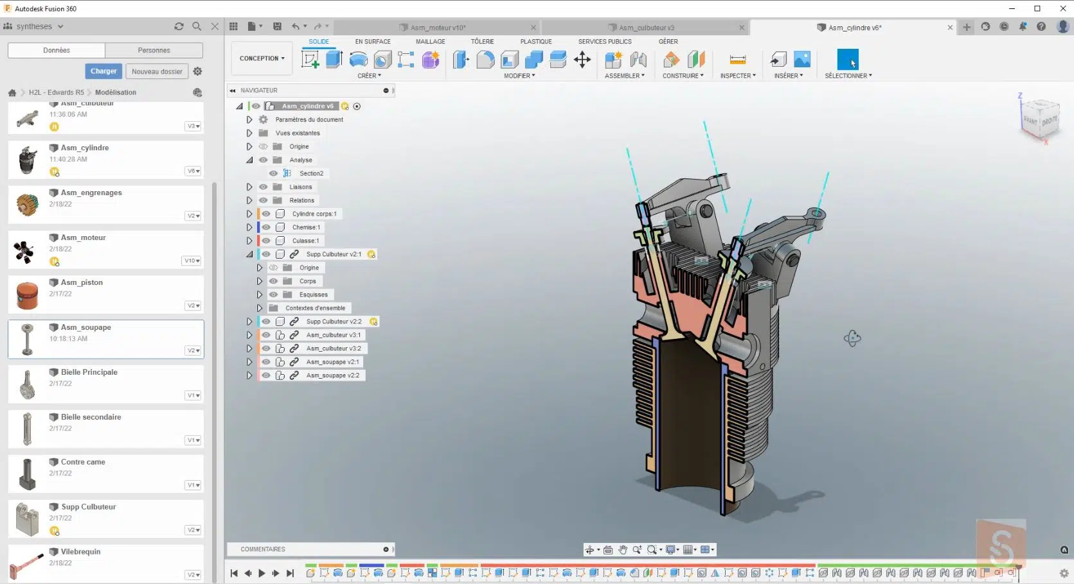Viewport: 1074px width, 584px height.
Task: Select the Combine tool in Modifier
Action: pos(534,60)
